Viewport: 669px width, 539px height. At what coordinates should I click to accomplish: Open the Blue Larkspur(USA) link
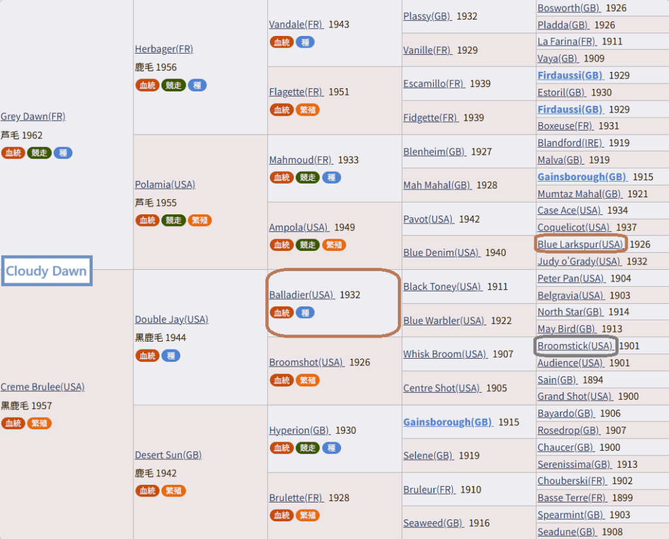(580, 244)
